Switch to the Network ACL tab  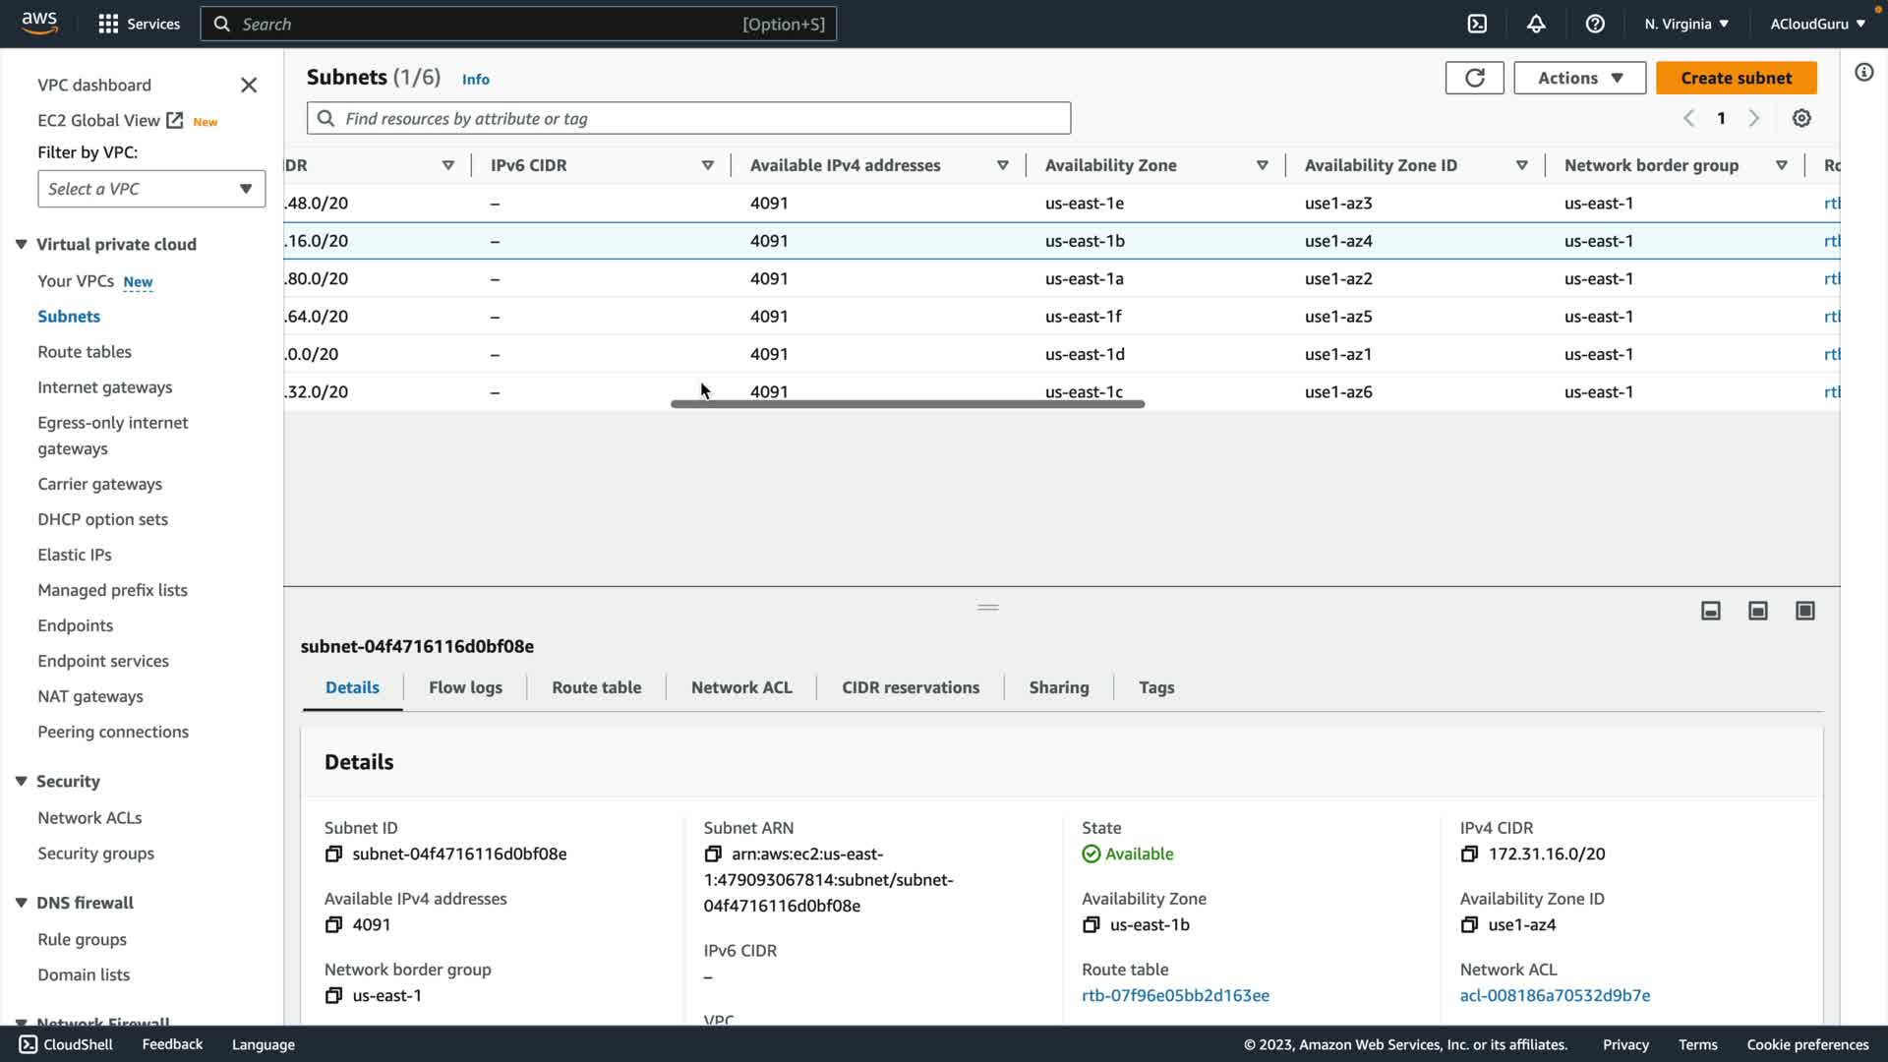pos(741,687)
